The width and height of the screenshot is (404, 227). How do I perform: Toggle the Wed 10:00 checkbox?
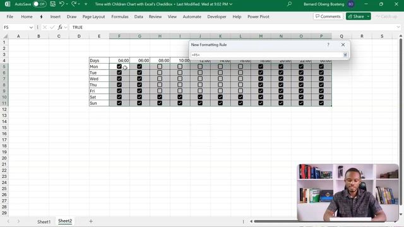pyautogui.click(x=180, y=79)
